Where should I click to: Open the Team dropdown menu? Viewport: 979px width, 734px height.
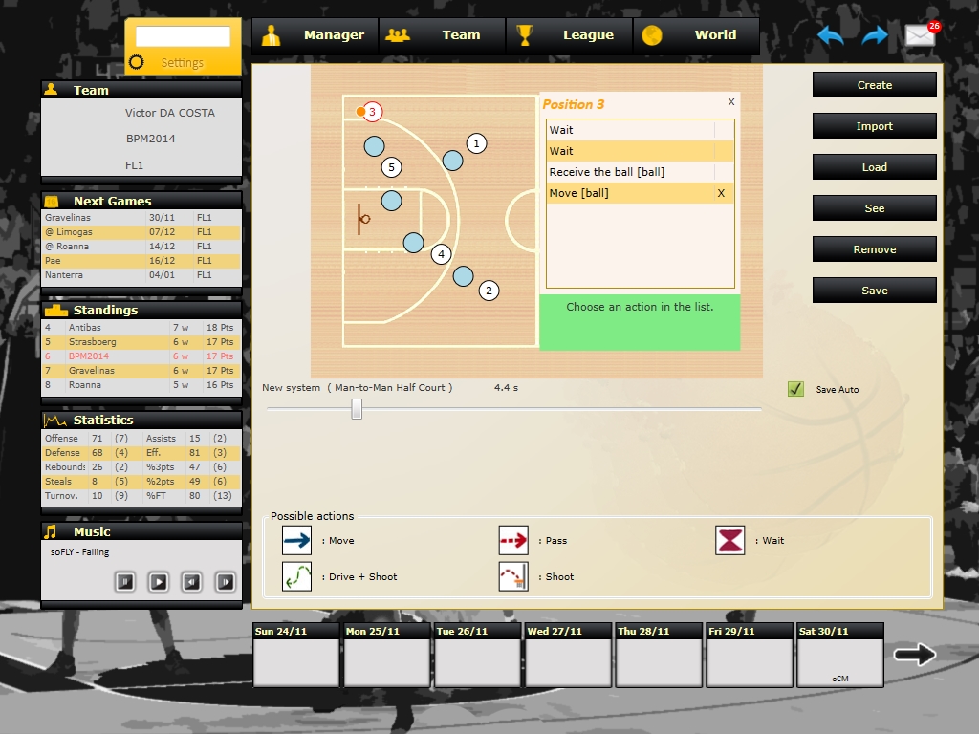[x=461, y=34]
